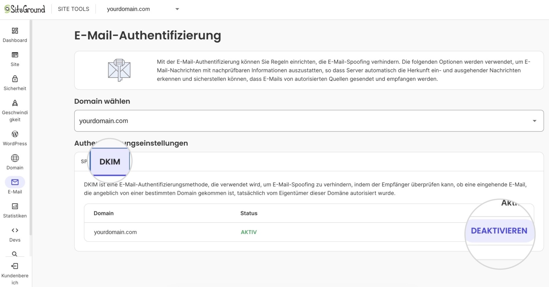Viewport: 549px width, 287px height.
Task: Open the Devs code icon
Action: [x=15, y=230]
